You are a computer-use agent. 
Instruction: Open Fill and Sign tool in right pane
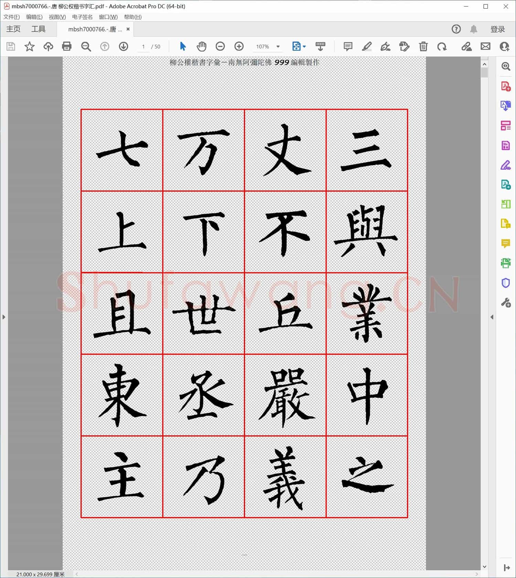506,165
